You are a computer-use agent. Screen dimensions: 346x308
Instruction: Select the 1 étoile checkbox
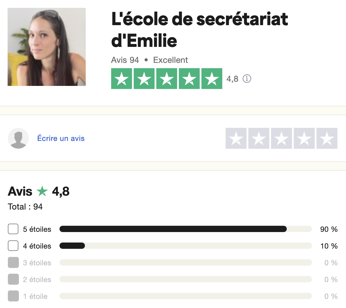(13, 296)
